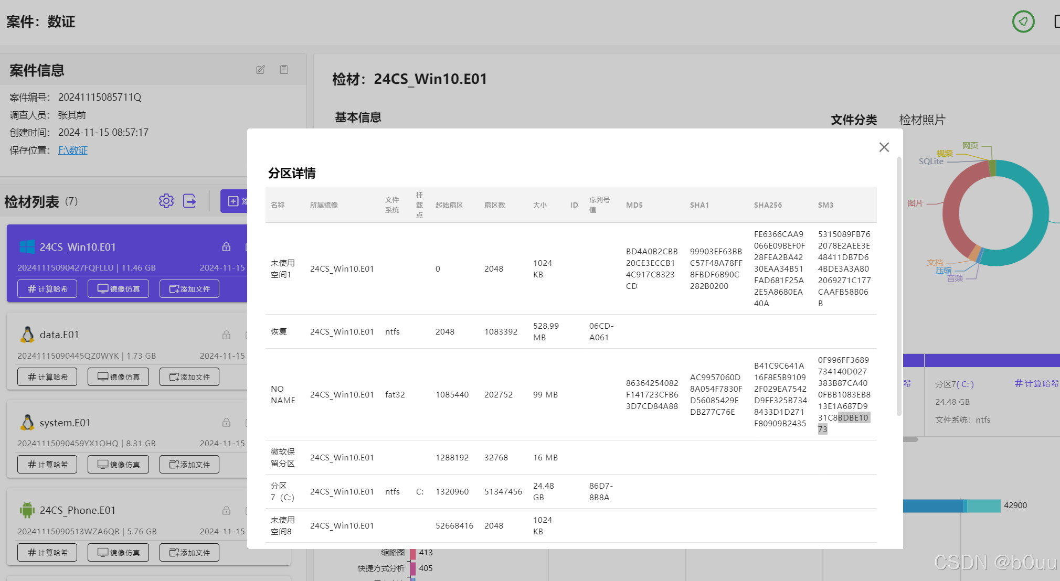Select the 24CS_Phone.E01 evidence item
1060x581 pixels.
point(78,510)
